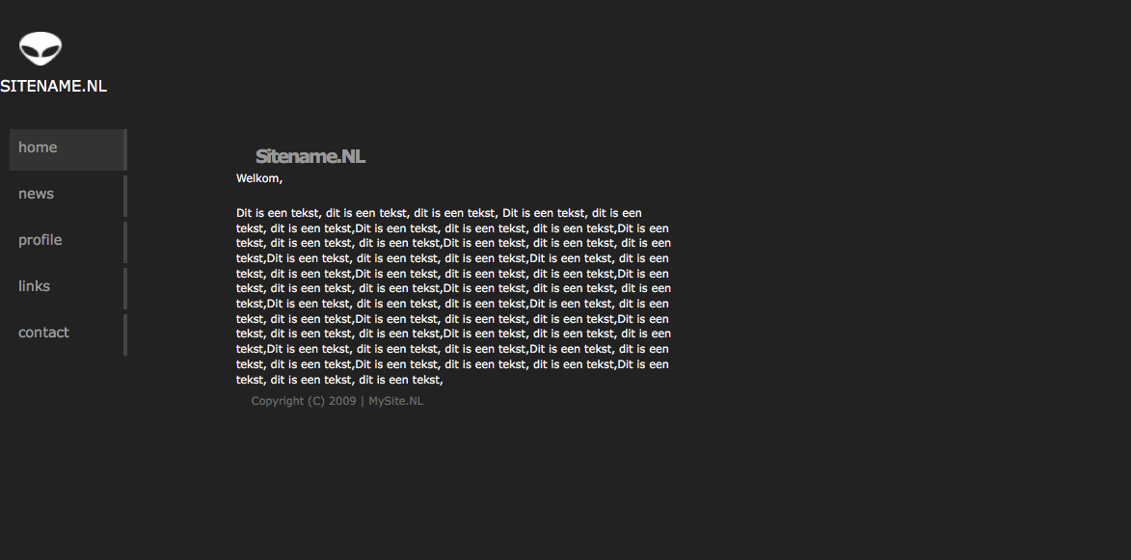Click the alien head logo

[40, 49]
